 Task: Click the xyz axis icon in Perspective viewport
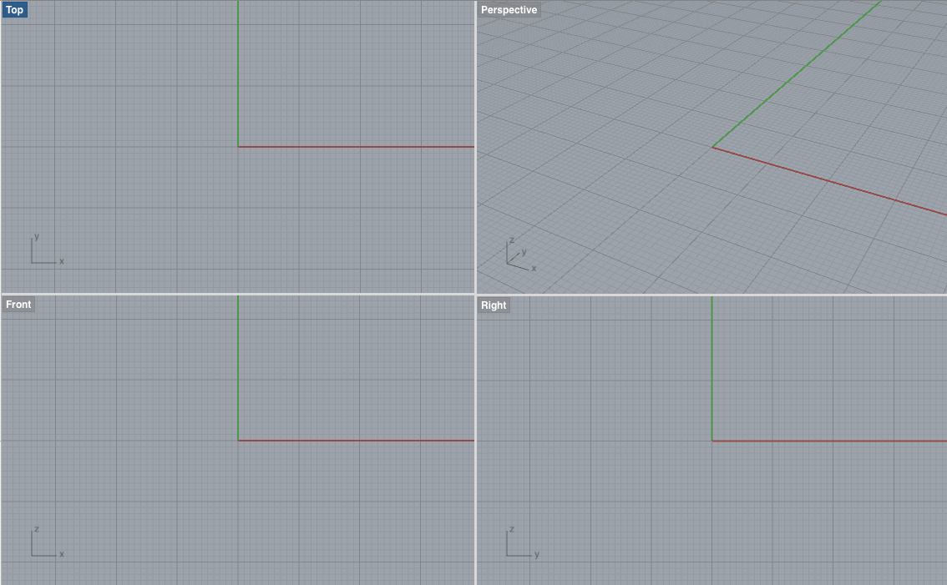[x=521, y=255]
